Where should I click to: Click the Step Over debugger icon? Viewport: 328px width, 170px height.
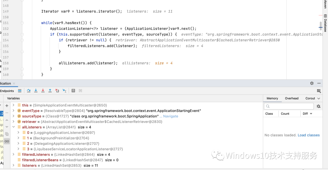pyautogui.click(x=29, y=91)
